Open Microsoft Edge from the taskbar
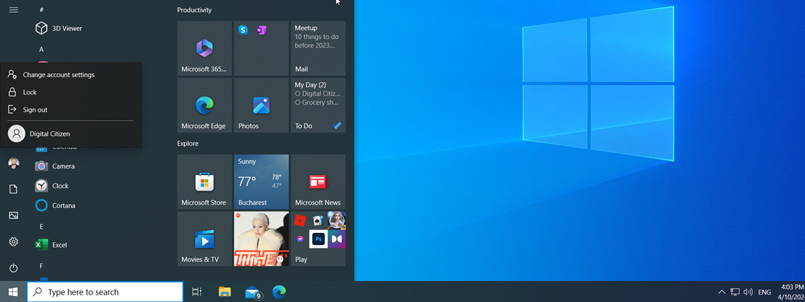Image resolution: width=805 pixels, height=302 pixels. [279, 292]
